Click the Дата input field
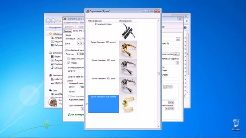This screenshot has width=246, height=138. click(80, 43)
